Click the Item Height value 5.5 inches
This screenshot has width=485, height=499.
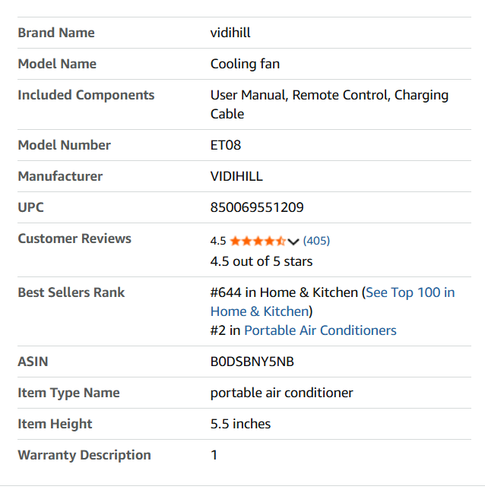click(x=240, y=424)
